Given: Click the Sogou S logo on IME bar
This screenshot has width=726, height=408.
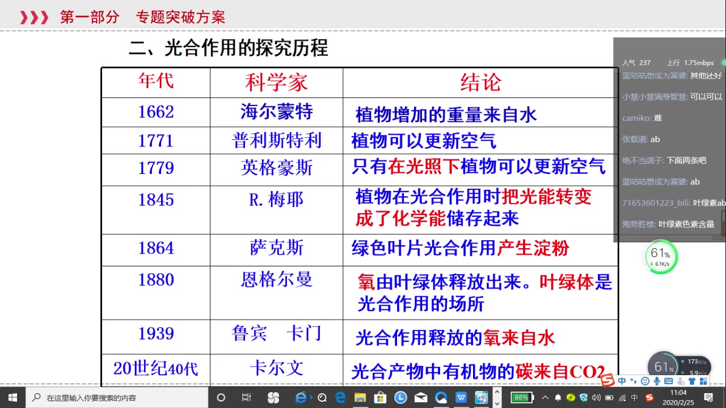Looking at the screenshot, I should coord(607,380).
